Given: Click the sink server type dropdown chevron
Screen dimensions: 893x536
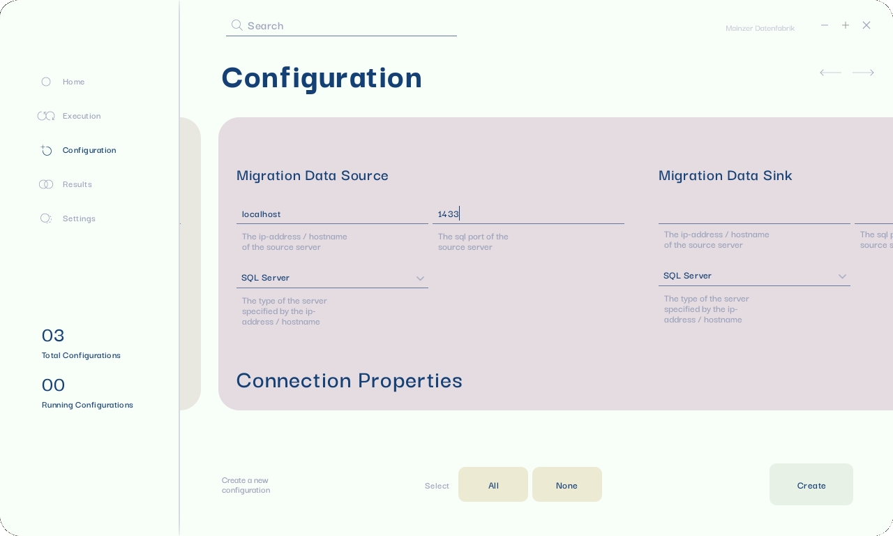Looking at the screenshot, I should pyautogui.click(x=842, y=276).
